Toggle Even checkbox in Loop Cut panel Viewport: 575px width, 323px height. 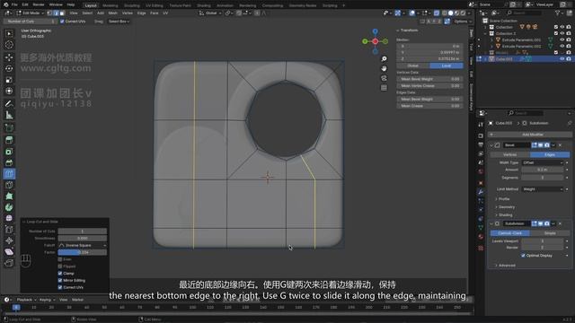point(60,259)
